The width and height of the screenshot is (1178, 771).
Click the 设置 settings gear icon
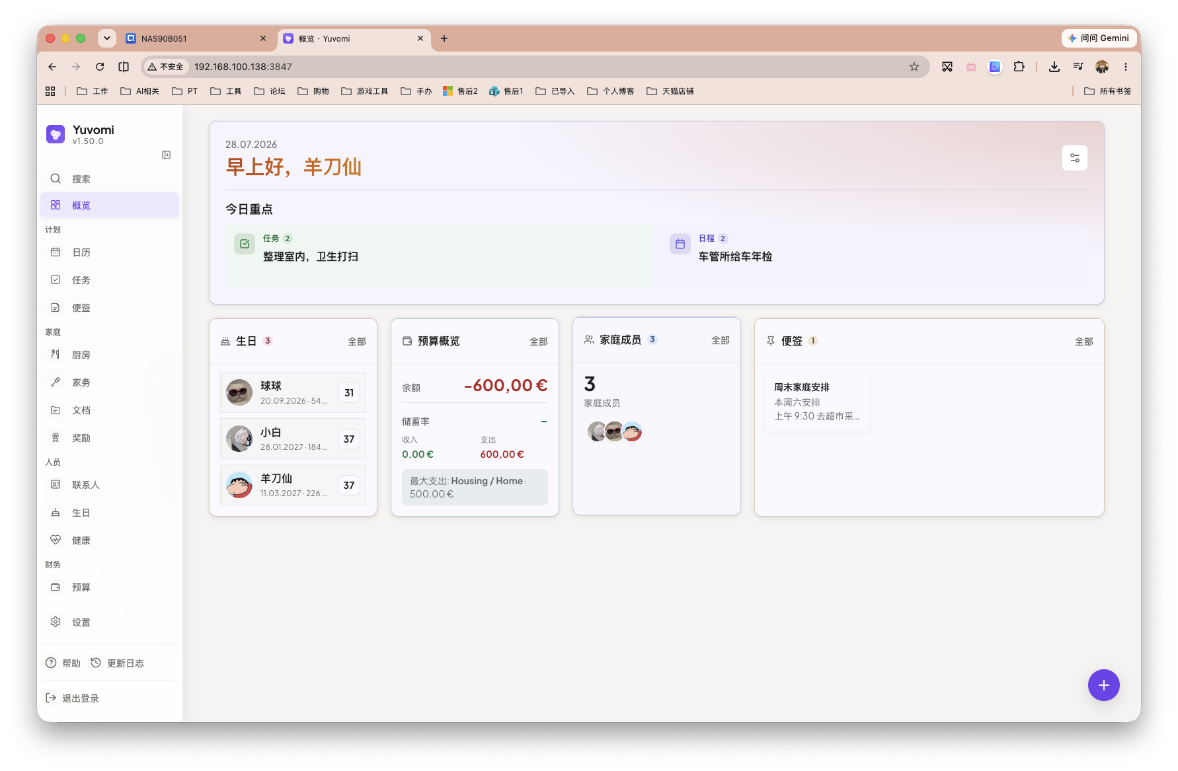56,622
